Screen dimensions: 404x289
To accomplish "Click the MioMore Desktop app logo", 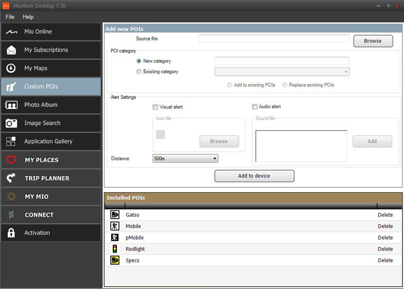I will [x=6, y=6].
